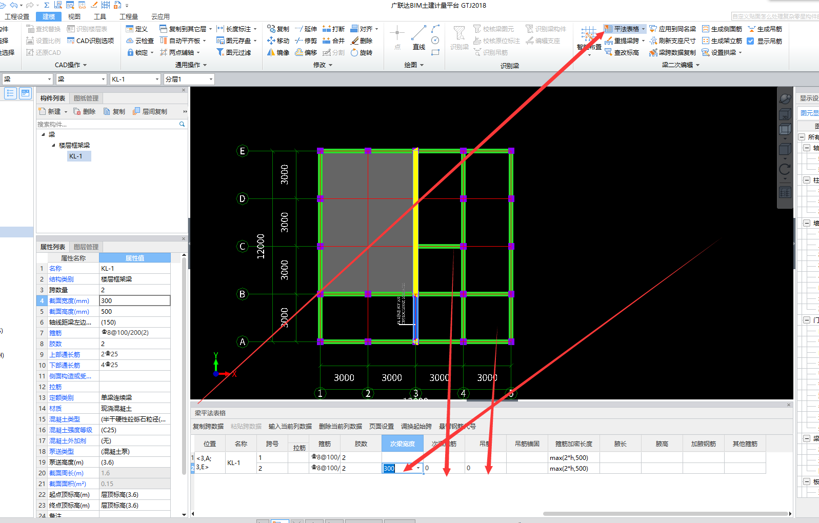The height and width of the screenshot is (523, 819).
Task: Click 复制跨数据 in beam table
Action: pyautogui.click(x=208, y=426)
